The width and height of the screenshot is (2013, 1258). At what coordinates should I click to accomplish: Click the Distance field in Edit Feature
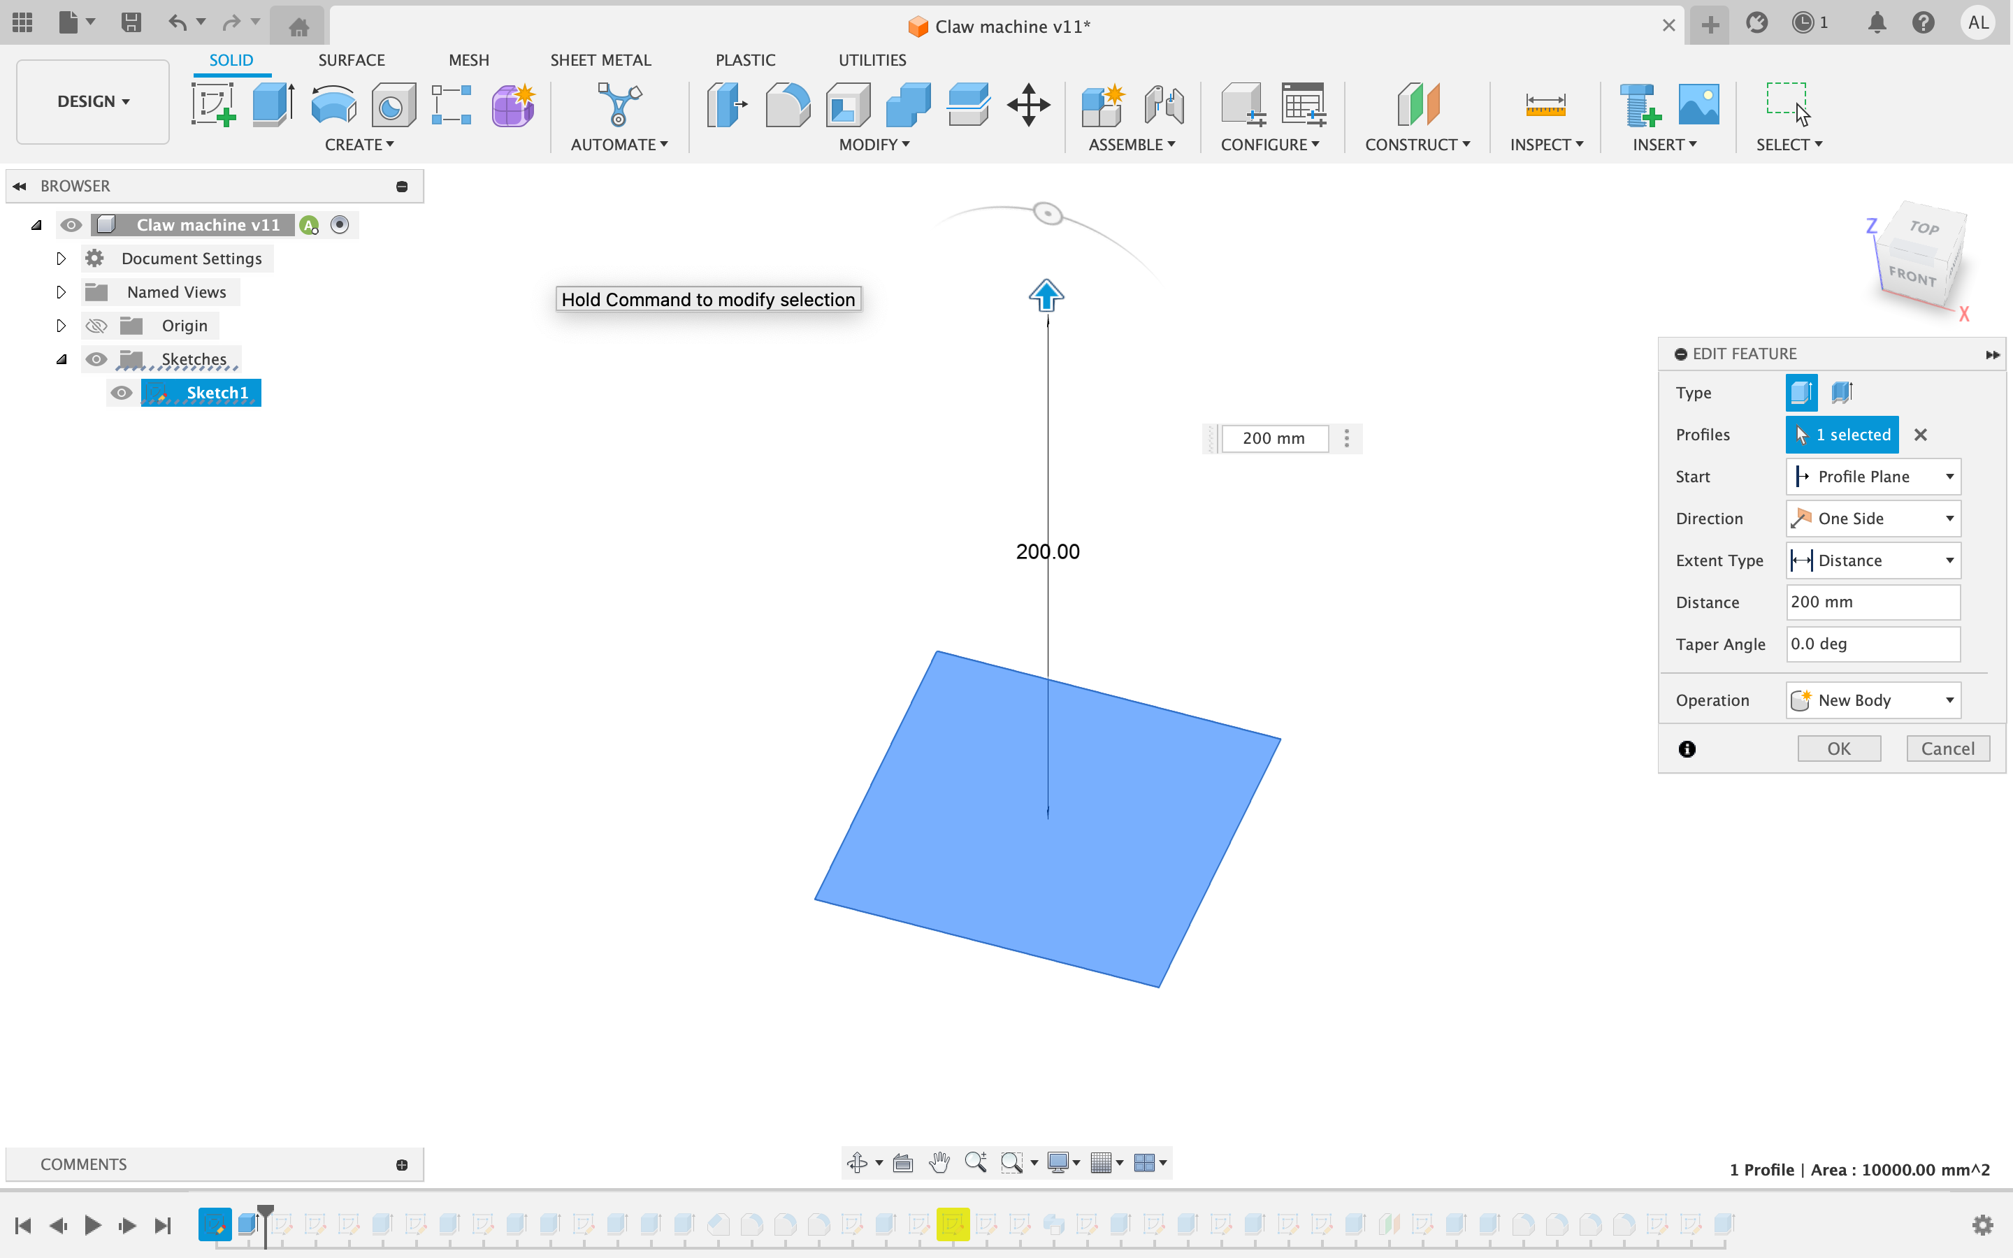point(1873,602)
